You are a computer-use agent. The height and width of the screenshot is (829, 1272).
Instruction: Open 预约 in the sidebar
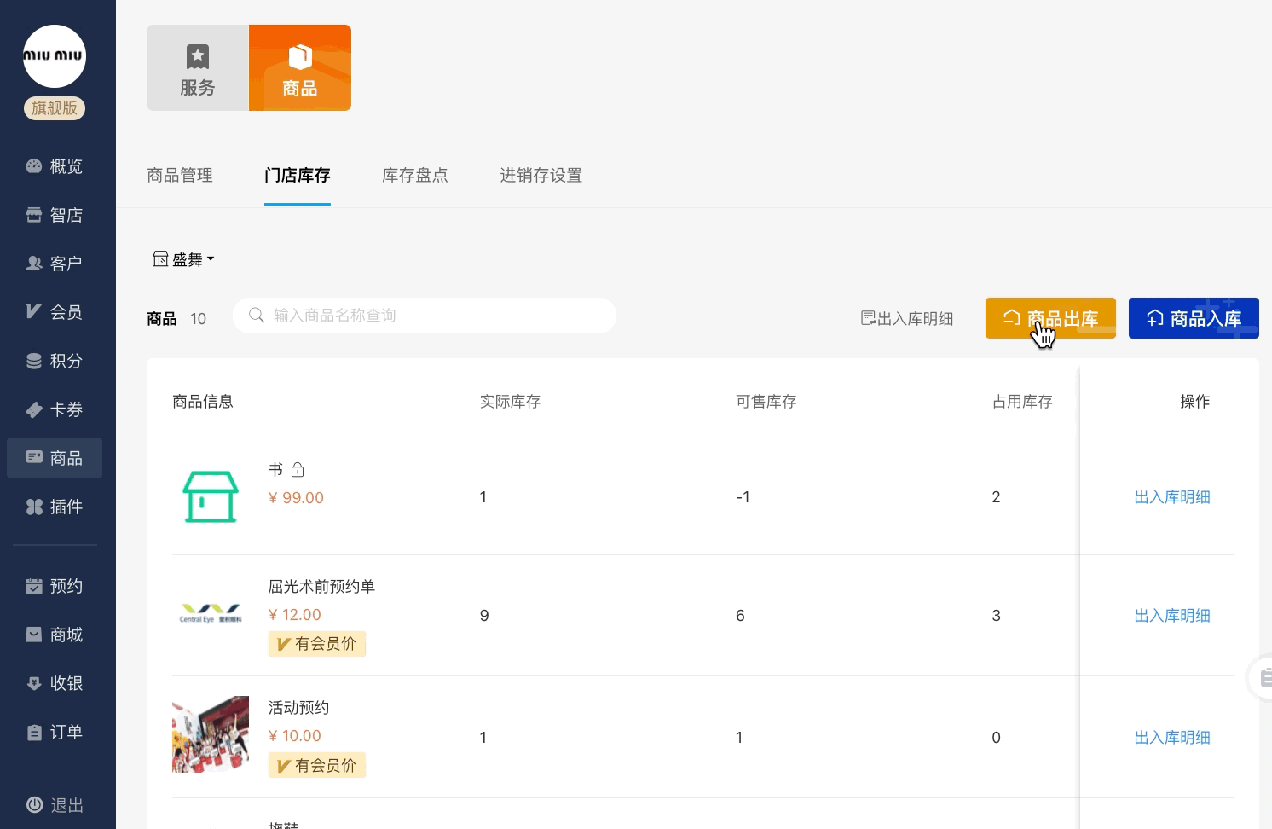point(55,586)
